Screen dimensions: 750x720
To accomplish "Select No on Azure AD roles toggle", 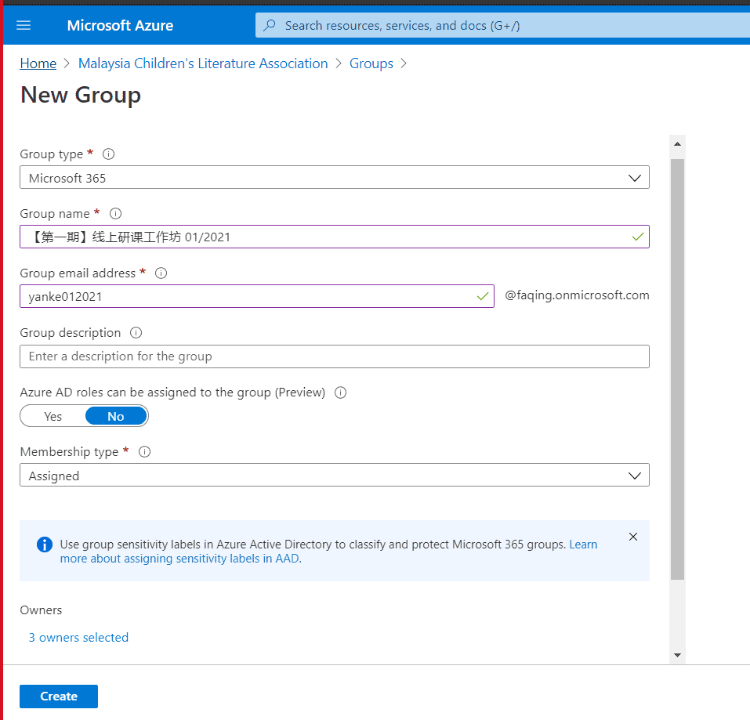I will pyautogui.click(x=116, y=416).
